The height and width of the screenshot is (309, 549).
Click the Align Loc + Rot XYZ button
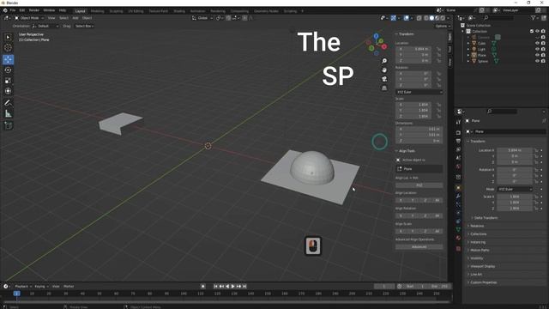tap(419, 185)
